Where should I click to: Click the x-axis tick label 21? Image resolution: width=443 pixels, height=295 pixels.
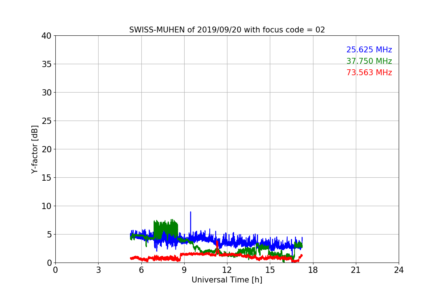pos(356,270)
